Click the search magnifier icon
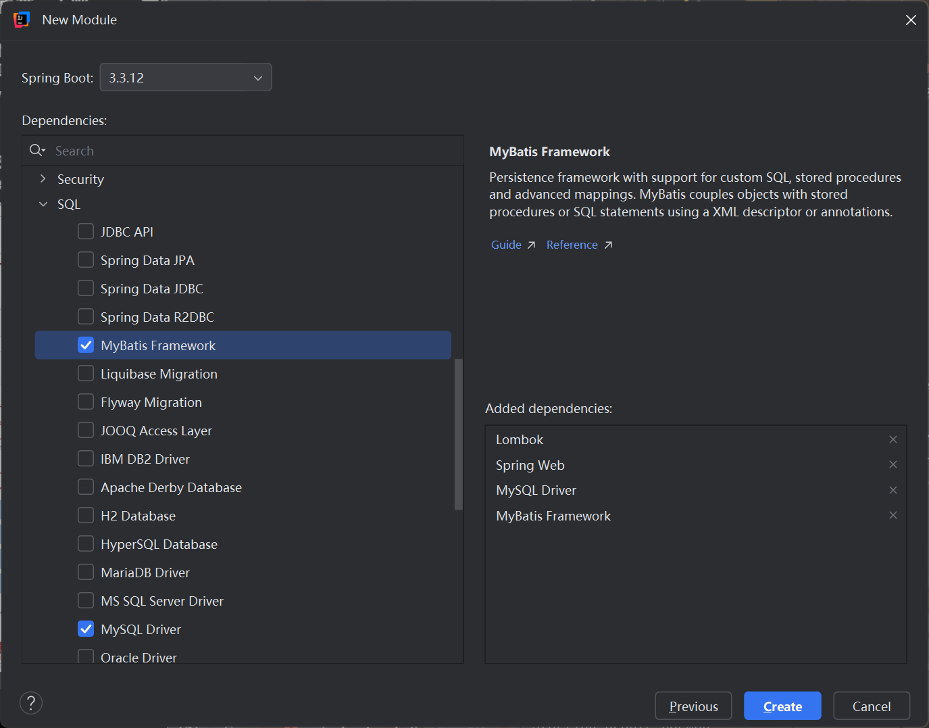Screen dimensions: 929x728 (x=36, y=150)
